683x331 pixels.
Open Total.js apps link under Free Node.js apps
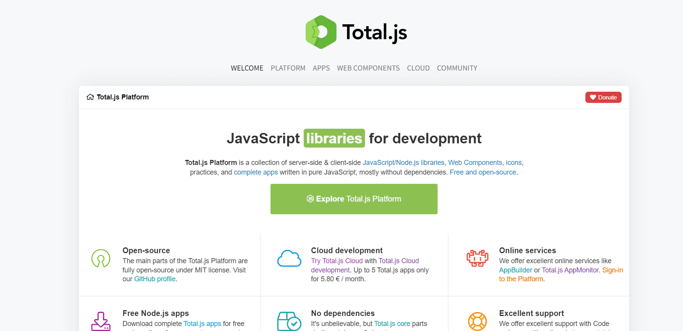click(x=202, y=324)
